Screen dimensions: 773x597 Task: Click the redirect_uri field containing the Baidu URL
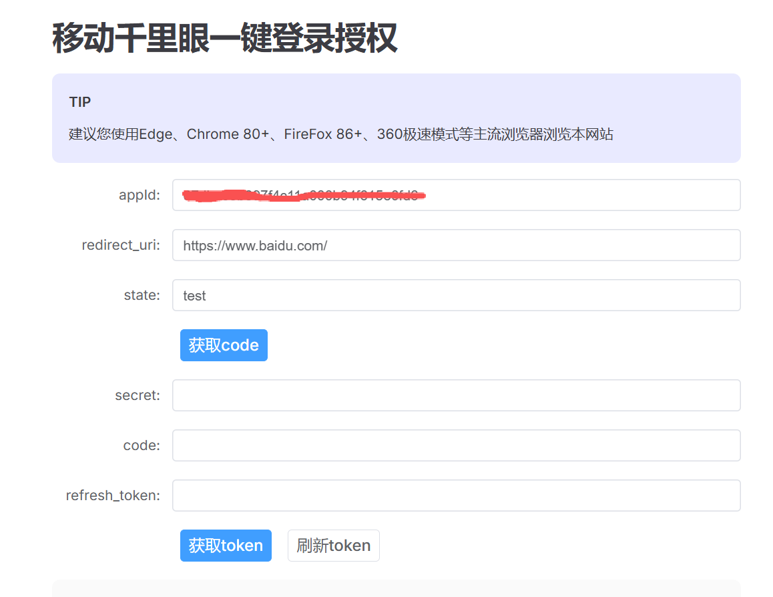[456, 245]
